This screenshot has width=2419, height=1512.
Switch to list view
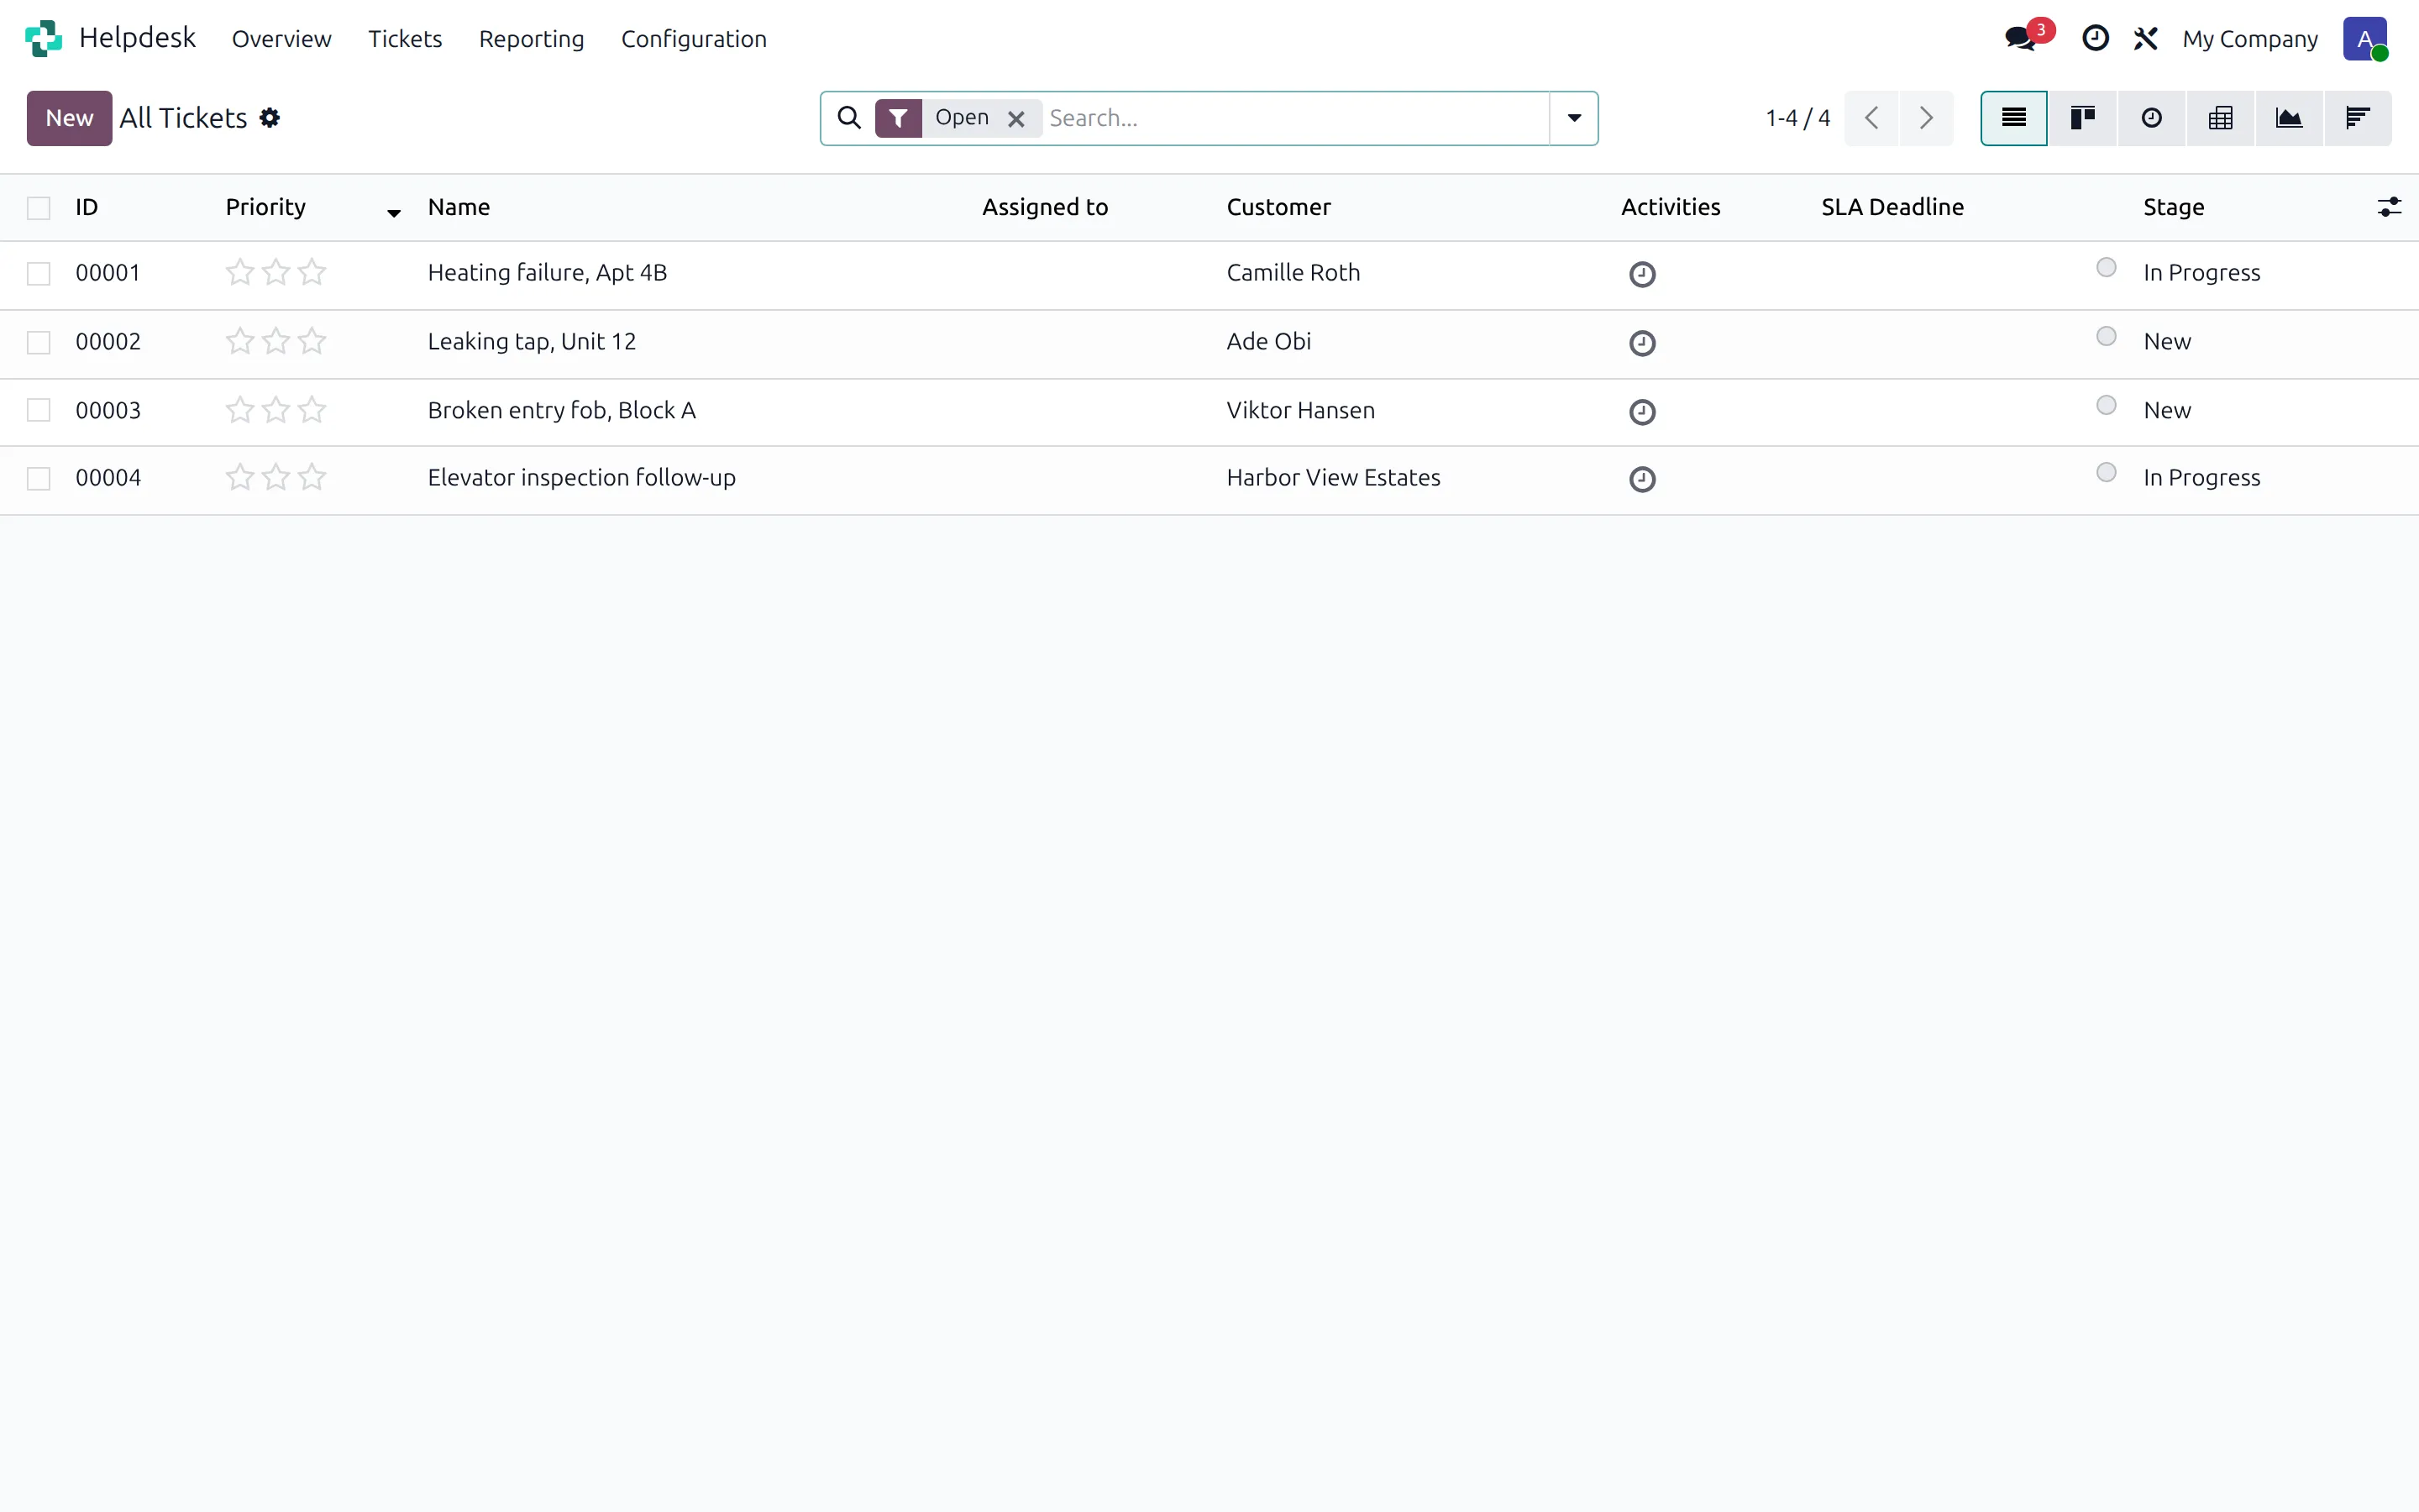(x=2014, y=118)
